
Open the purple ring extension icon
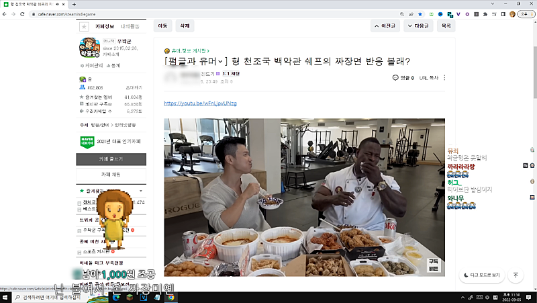(x=467, y=14)
